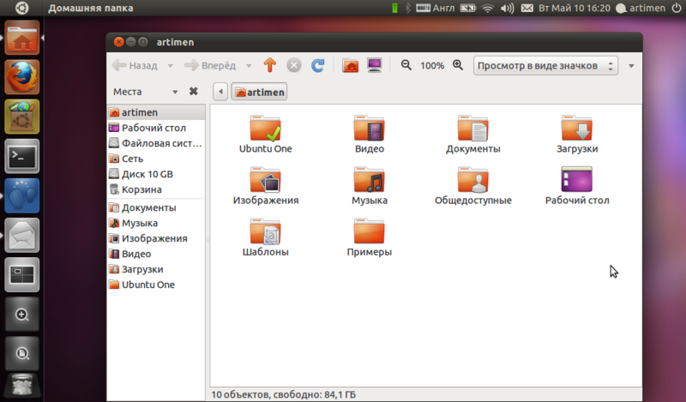Open the Примеры folder icon
This screenshot has width=686, height=402.
[x=370, y=231]
